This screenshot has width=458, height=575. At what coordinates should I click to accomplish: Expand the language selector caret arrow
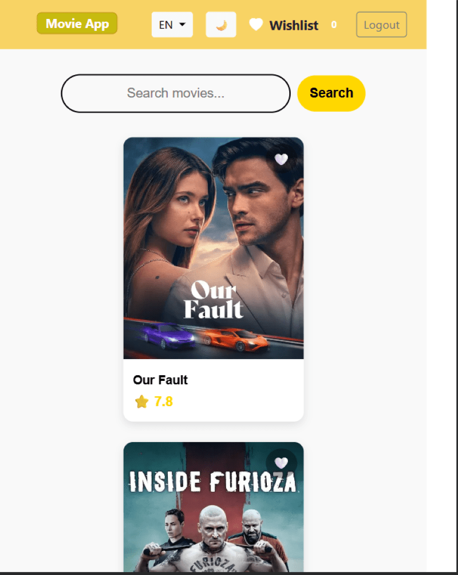(x=182, y=25)
